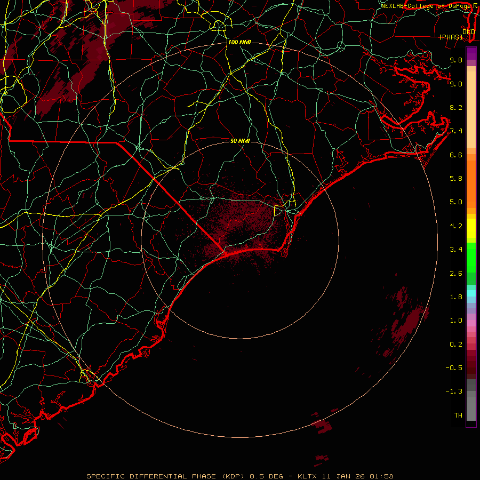Click the pink segment of the color bar
Image resolution: width=480 pixels, height=480 pixels.
point(471,323)
